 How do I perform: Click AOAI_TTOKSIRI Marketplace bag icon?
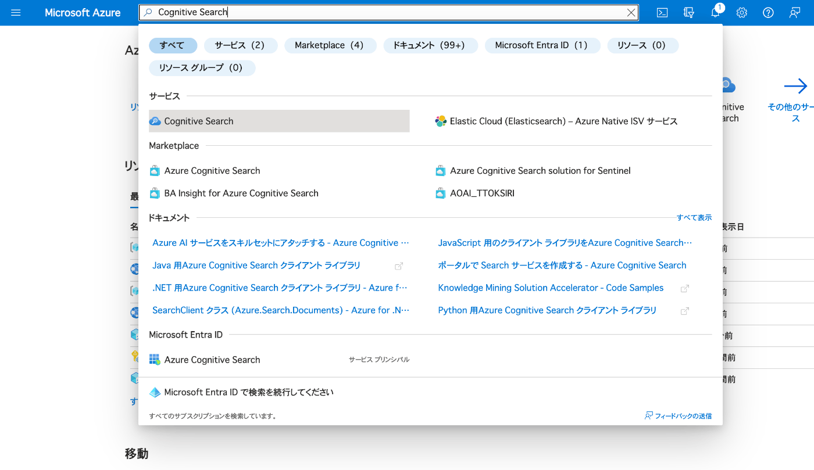point(441,193)
